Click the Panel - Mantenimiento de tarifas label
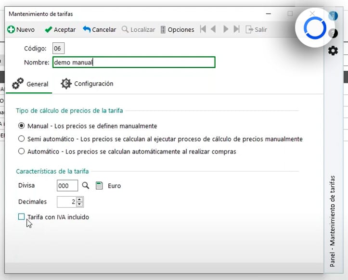Image resolution: width=348 pixels, height=280 pixels. [x=332, y=221]
